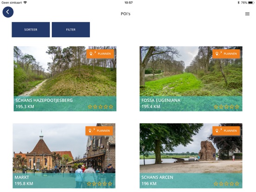
Task: Tap the Bluetooth icon in status bar
Action: coord(238,3)
